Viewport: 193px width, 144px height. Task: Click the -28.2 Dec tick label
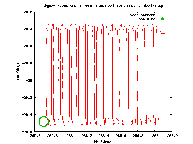coord(27,12)
